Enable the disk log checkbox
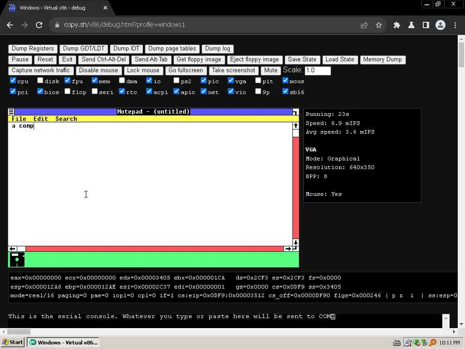 click(x=40, y=80)
